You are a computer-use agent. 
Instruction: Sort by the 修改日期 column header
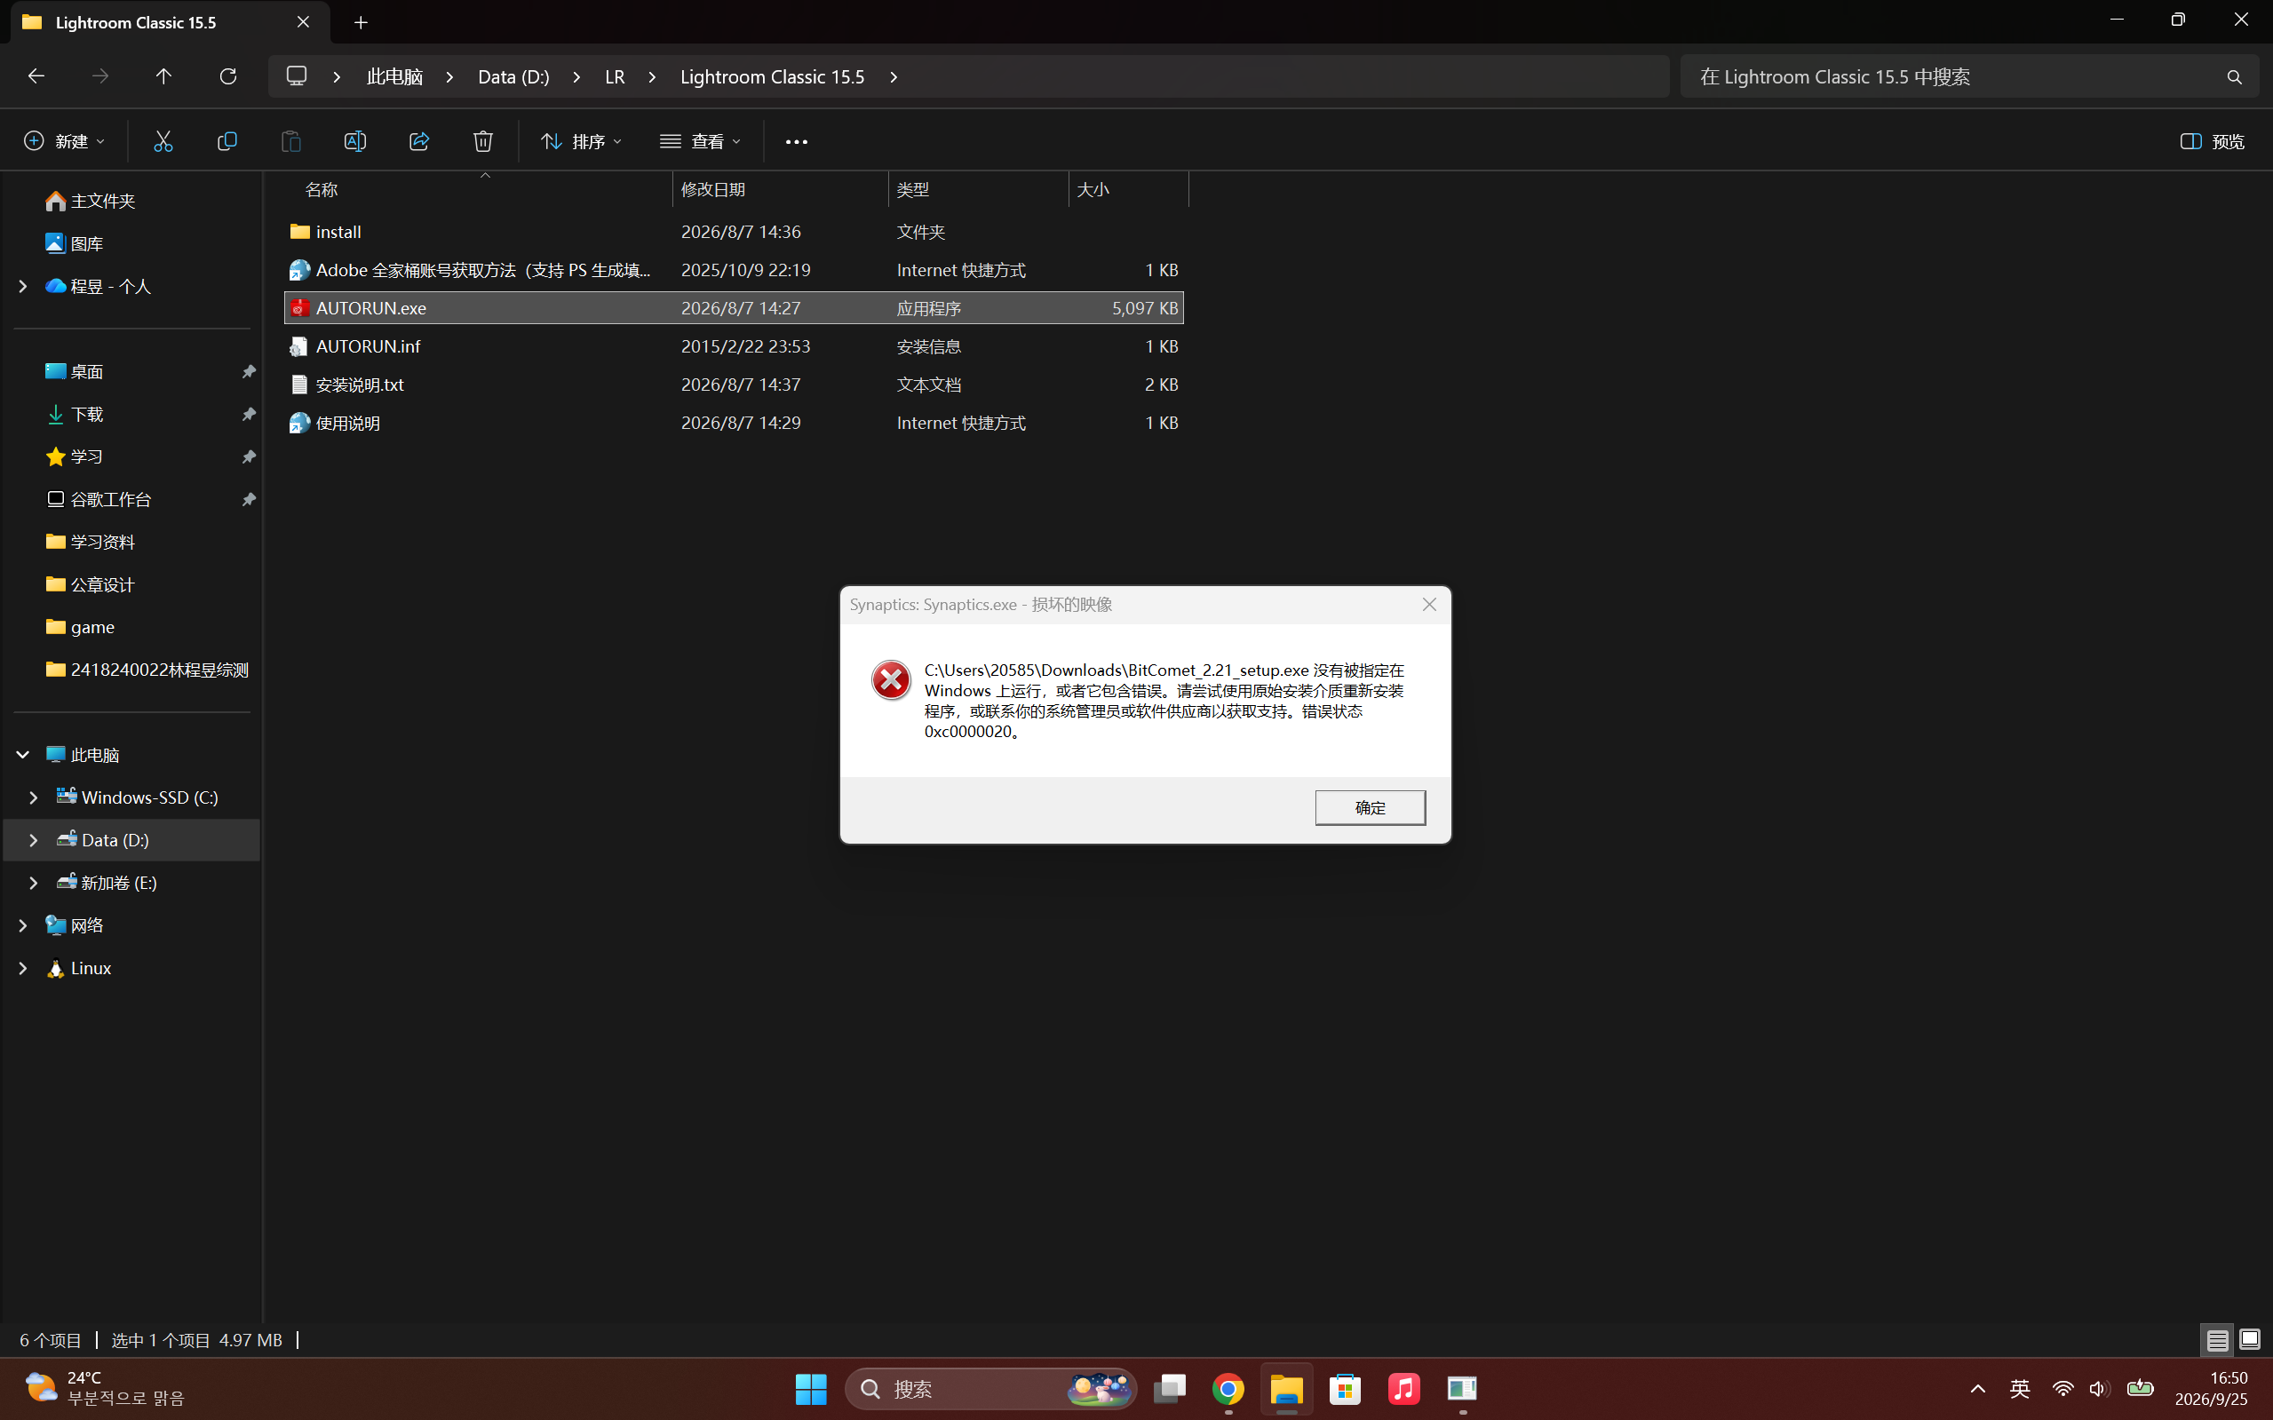(781, 190)
